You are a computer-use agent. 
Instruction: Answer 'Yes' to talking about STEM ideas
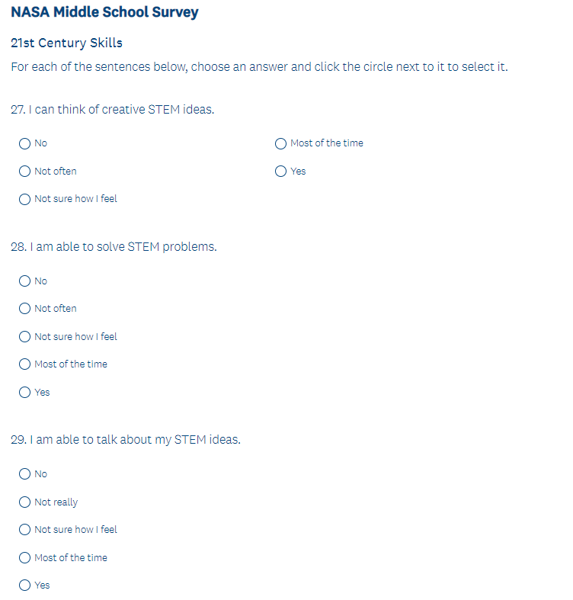click(25, 586)
